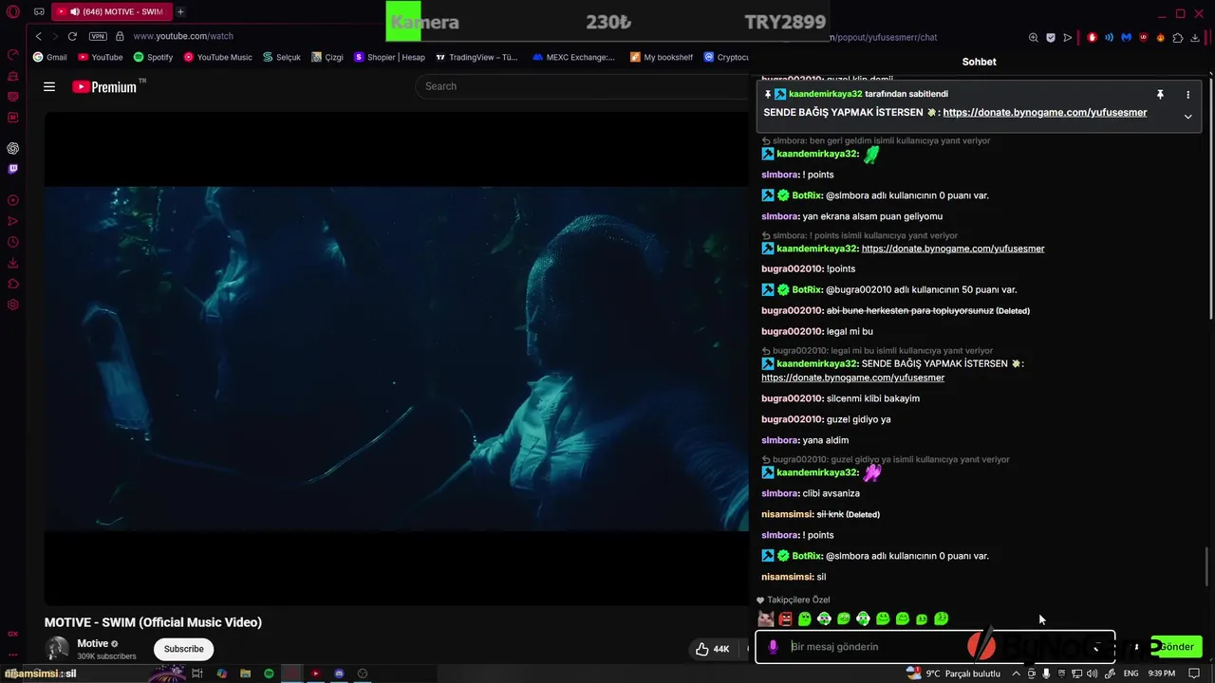Open pinned donate.bynogame.com/yufusesmer link
This screenshot has height=683, width=1215.
pyautogui.click(x=1044, y=112)
